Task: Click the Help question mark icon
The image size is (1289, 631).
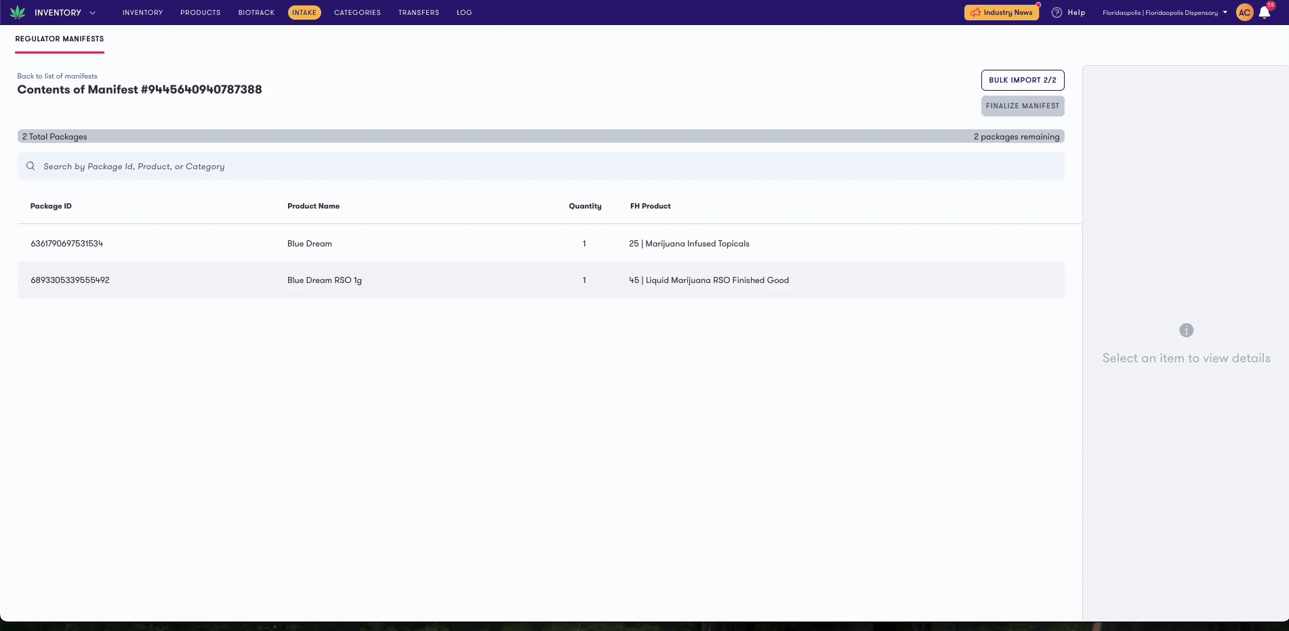Action: point(1057,12)
